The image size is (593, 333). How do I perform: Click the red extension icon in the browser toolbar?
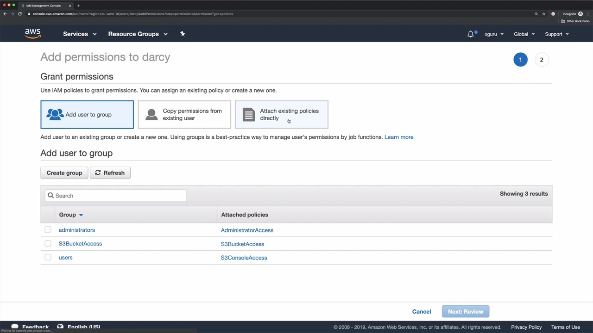[553, 14]
